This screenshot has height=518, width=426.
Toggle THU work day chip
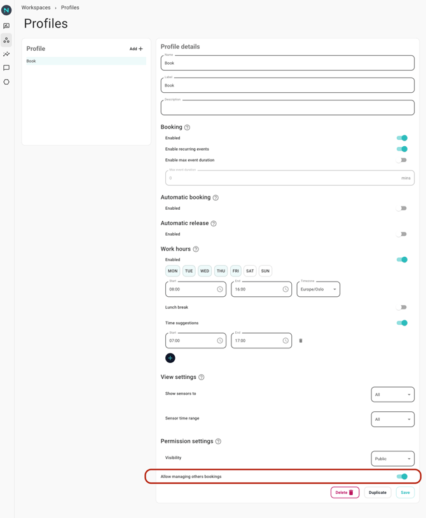pos(221,271)
